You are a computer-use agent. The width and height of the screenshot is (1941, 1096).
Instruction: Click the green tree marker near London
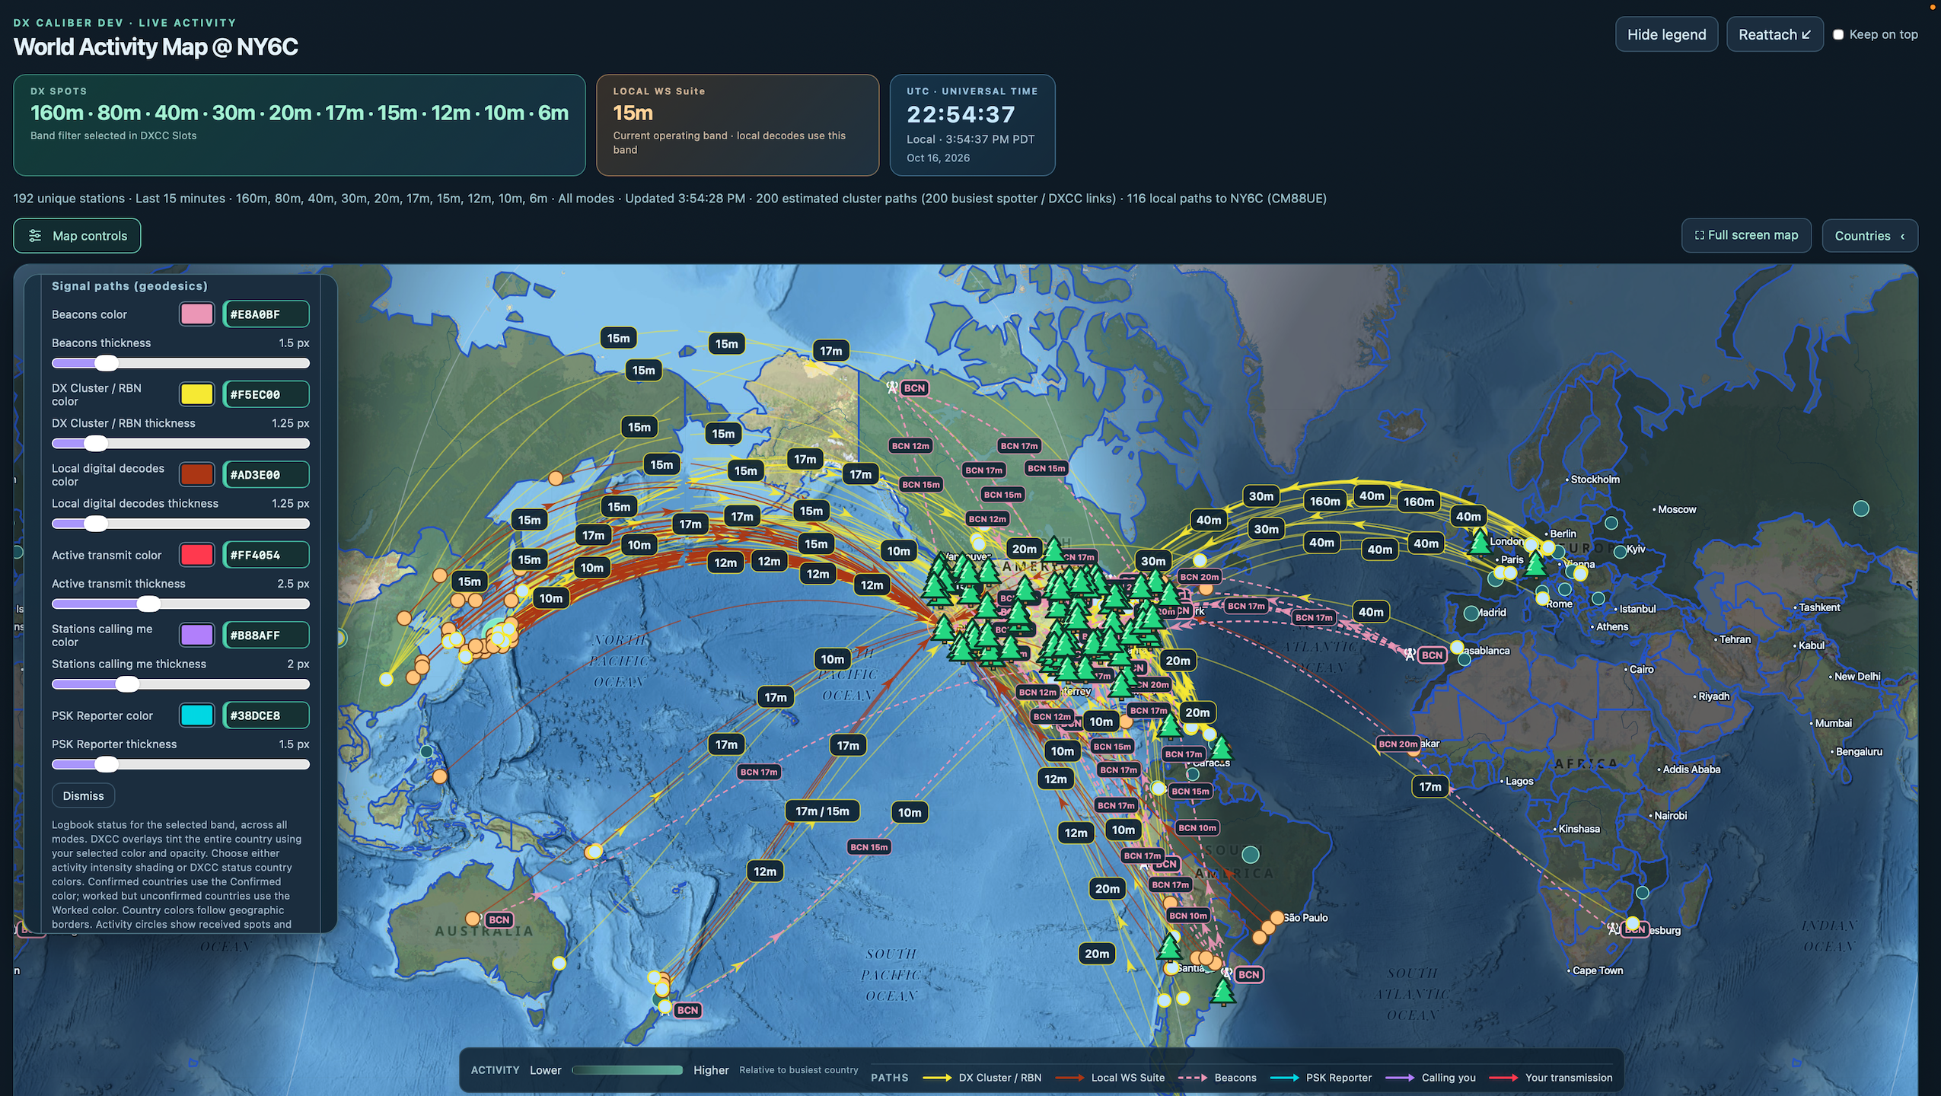click(x=1480, y=542)
